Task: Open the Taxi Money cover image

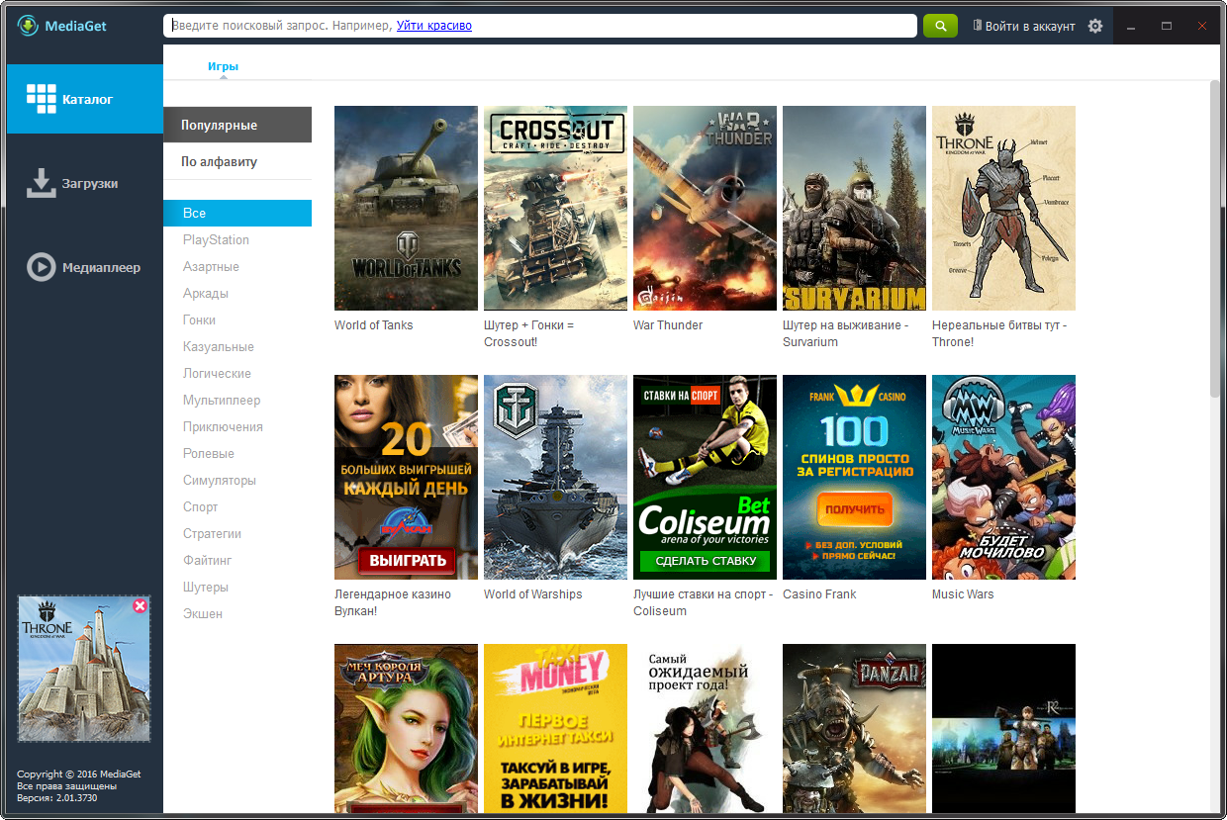Action: [x=555, y=728]
